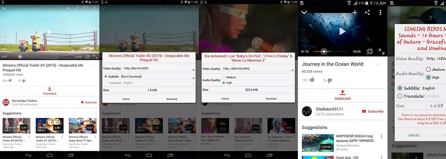Screen dimensions: 446x159
Task: Share the Journey in the Ocean World video
Action: (x=367, y=12)
